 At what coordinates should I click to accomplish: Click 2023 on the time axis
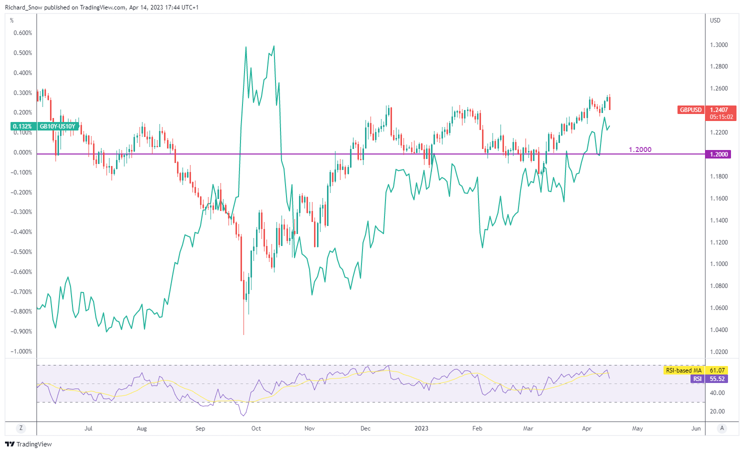click(x=421, y=428)
